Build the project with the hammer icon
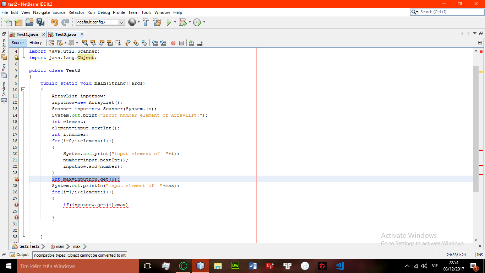Viewport: 485px width, 273px height. pyautogui.click(x=146, y=22)
